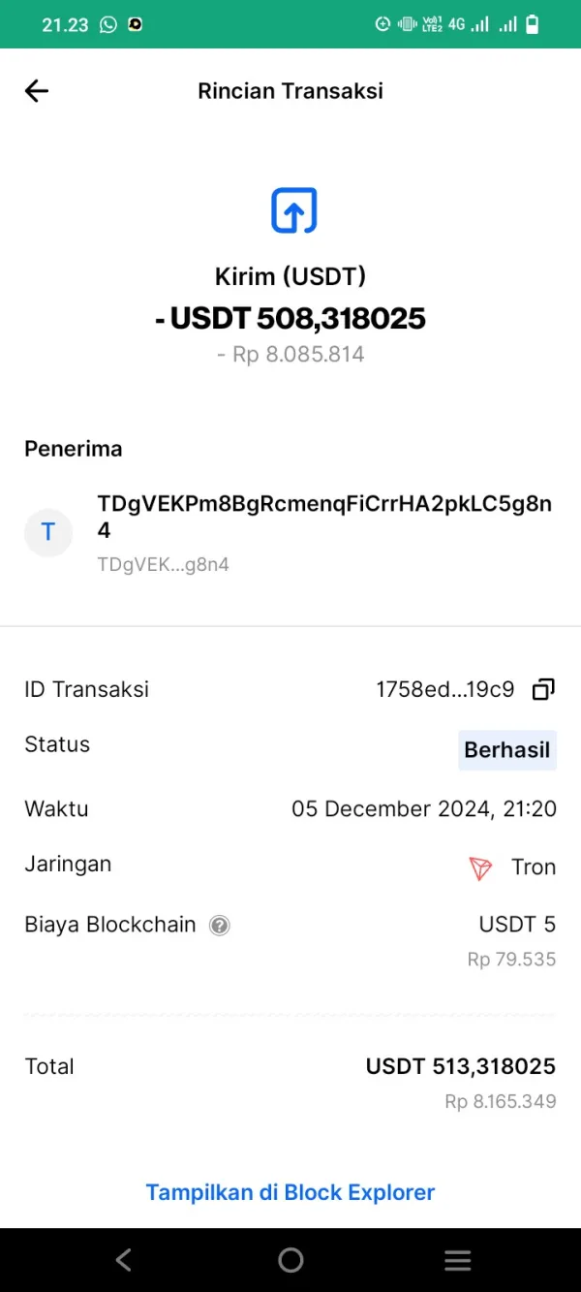This screenshot has height=1292, width=581.
Task: Tap the Berhasil status badge
Action: (x=507, y=750)
